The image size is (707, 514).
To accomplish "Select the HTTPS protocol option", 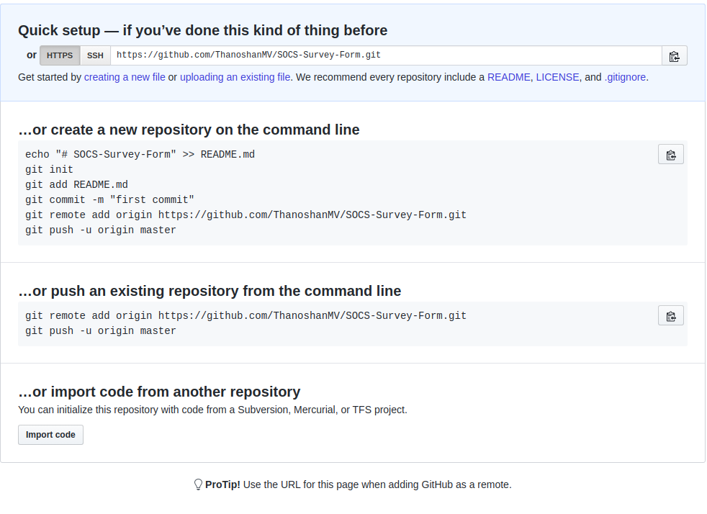I will [x=60, y=55].
